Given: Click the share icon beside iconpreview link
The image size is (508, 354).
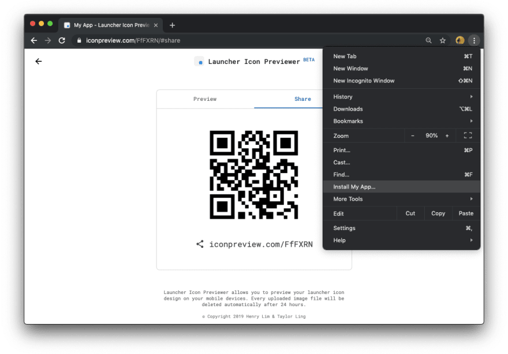Looking at the screenshot, I should [x=200, y=244].
